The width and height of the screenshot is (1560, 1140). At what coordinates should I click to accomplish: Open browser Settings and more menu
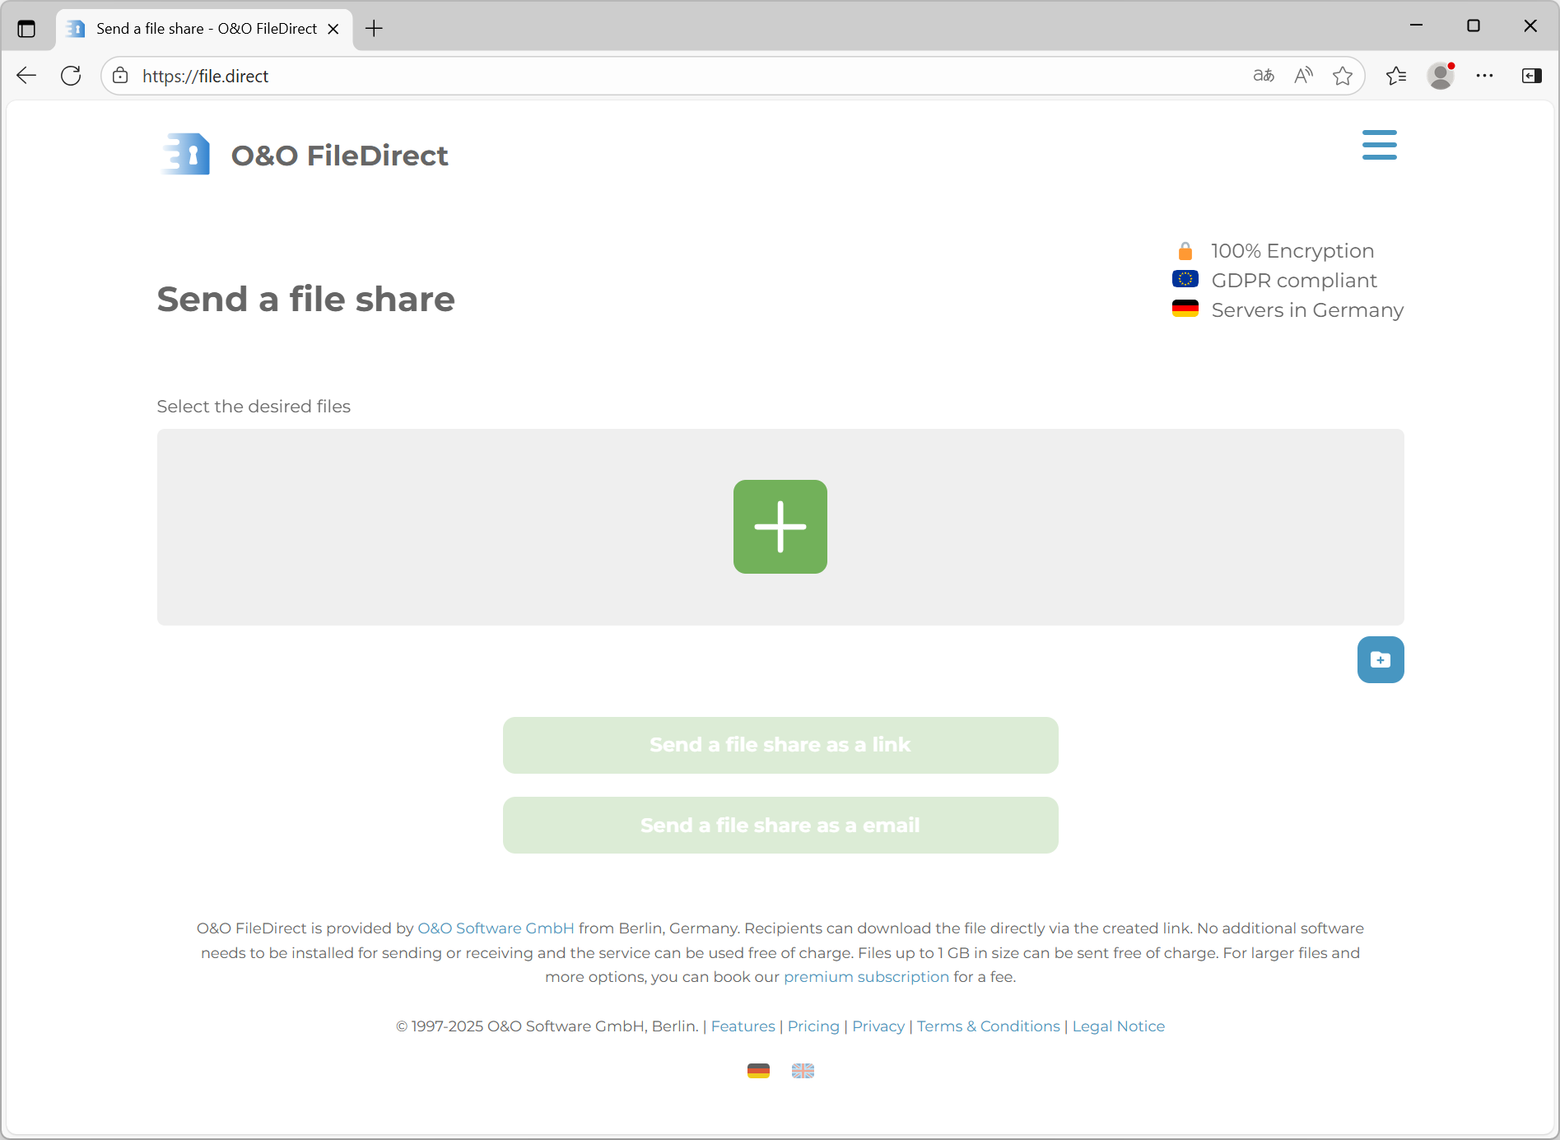pyautogui.click(x=1484, y=76)
